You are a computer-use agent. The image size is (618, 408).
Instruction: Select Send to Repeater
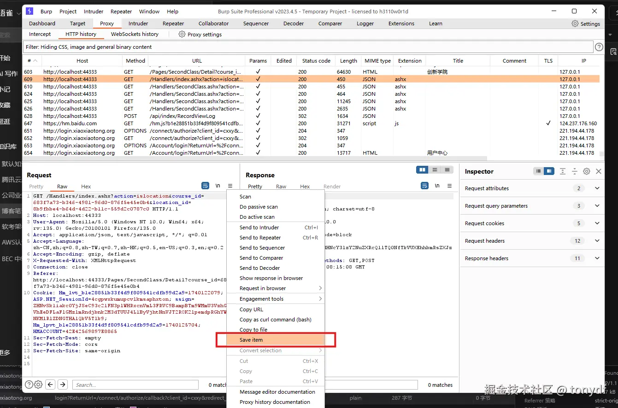pos(276,238)
